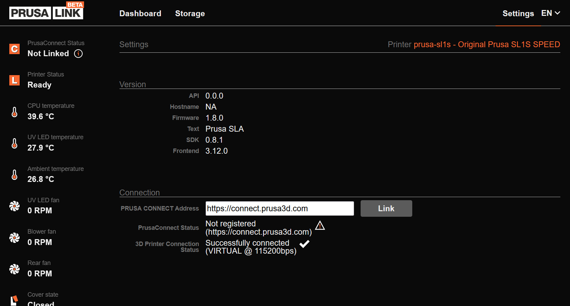Click the Version section heading
This screenshot has width=570, height=306.
[x=133, y=84]
